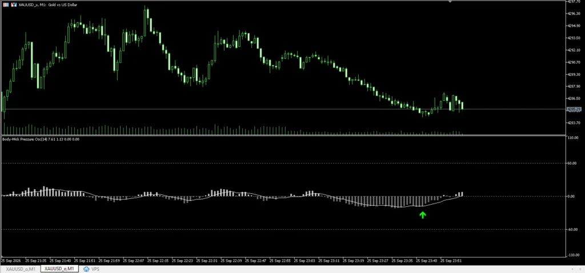The width and height of the screenshot is (585, 273).
Task: Click the 4294.90 price scale label
Action: (574, 26)
